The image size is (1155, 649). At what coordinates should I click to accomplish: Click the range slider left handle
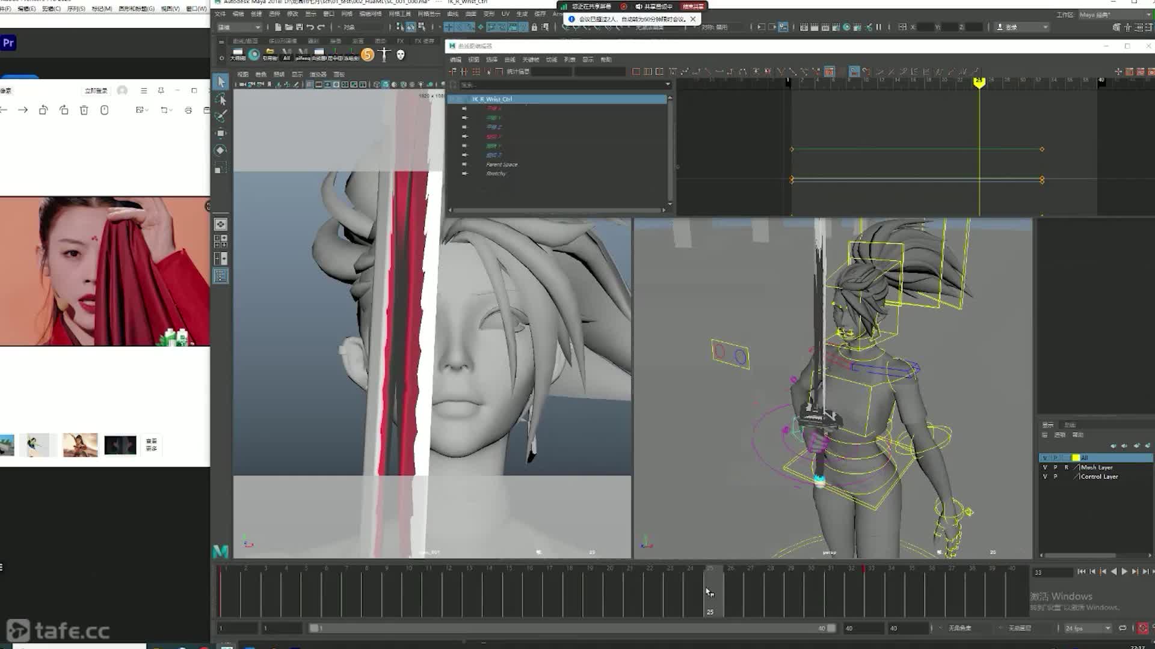[x=313, y=628]
